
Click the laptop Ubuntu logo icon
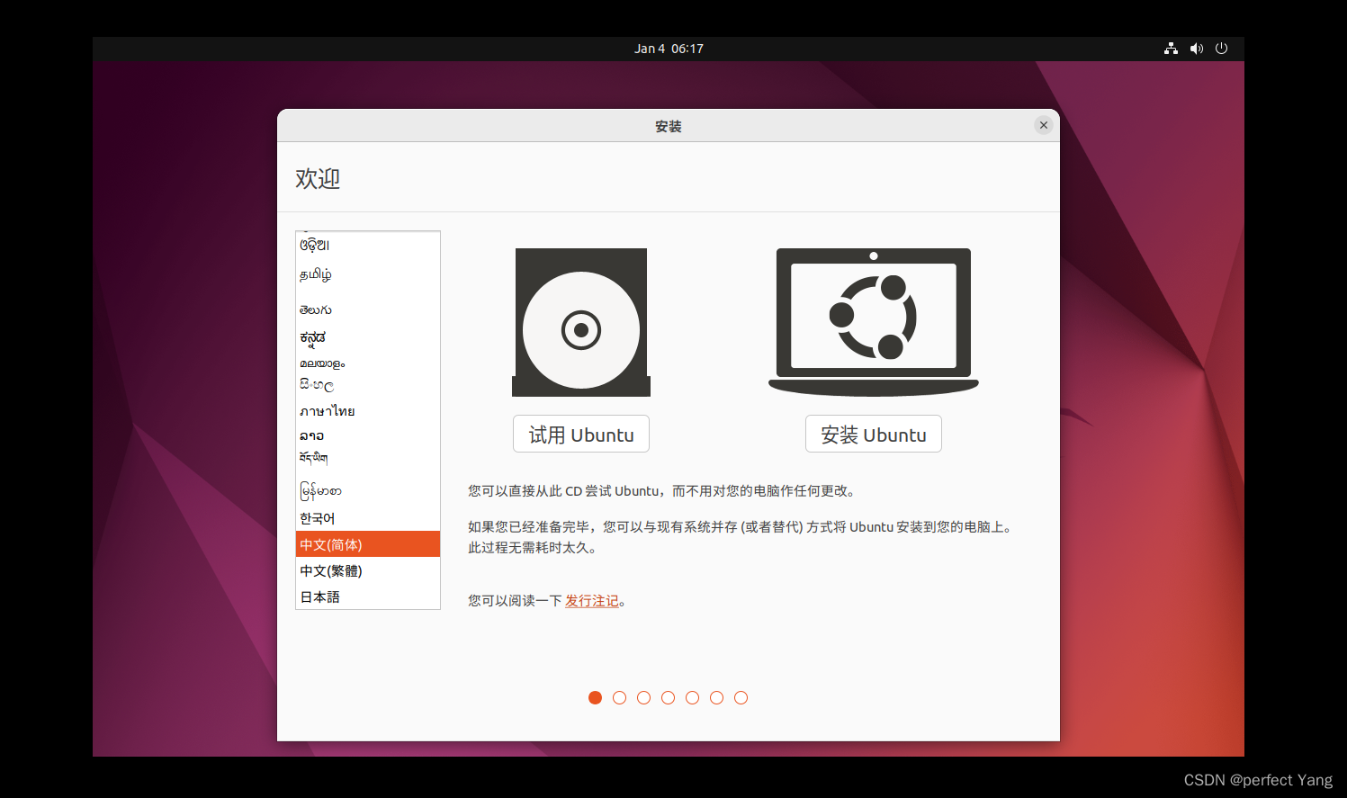873,322
